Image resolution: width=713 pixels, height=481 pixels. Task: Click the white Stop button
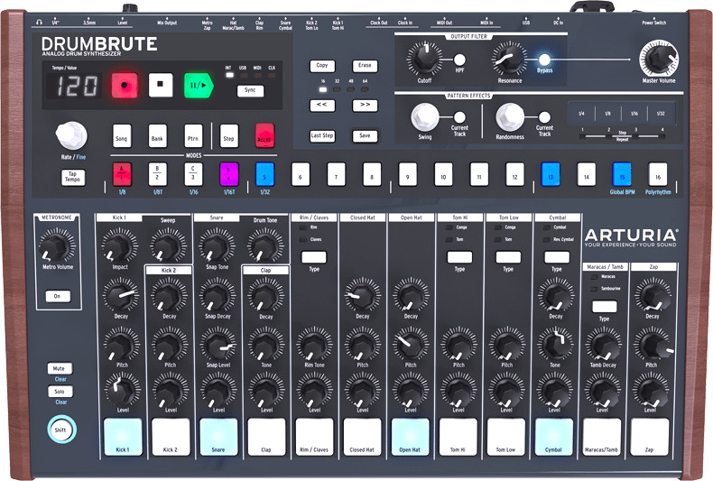(x=160, y=85)
